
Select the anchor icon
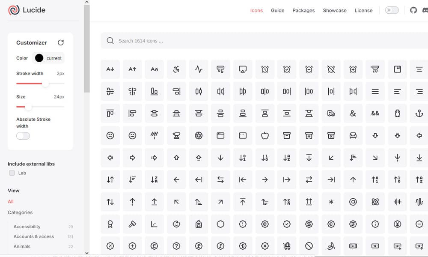[x=419, y=113]
